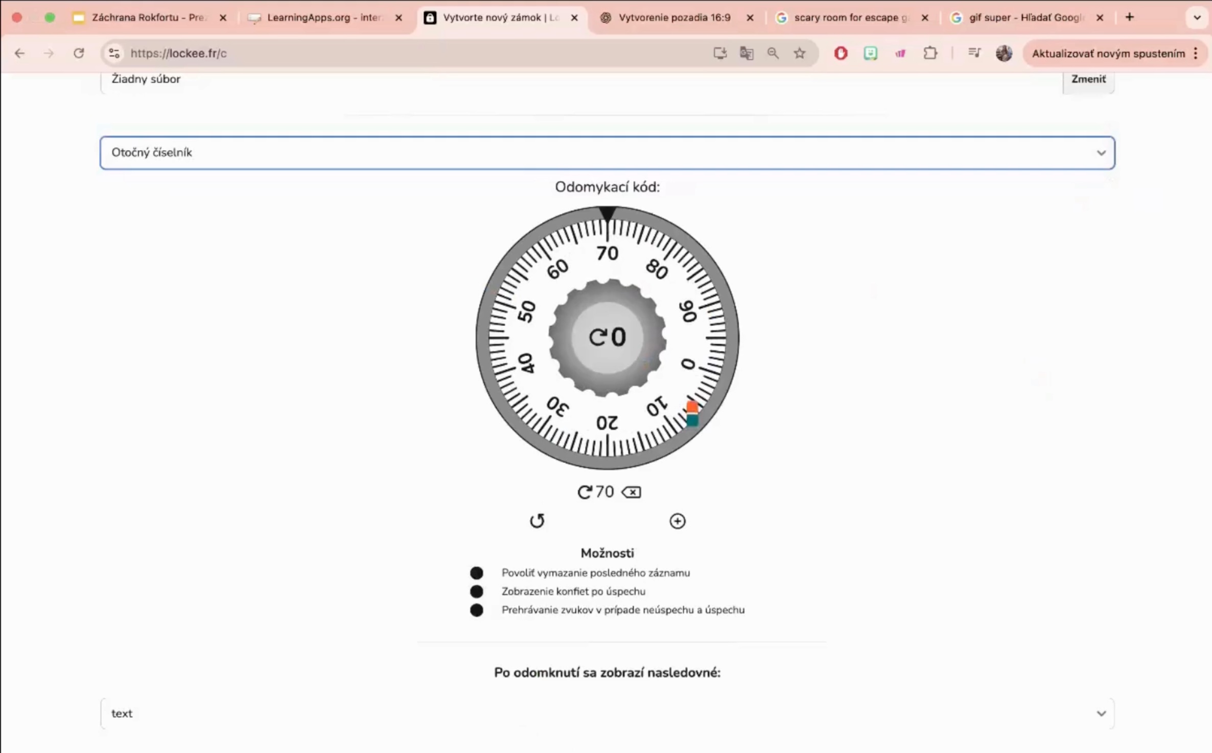Open the browser extensions puzzle icon
This screenshot has width=1212, height=753.
[930, 53]
